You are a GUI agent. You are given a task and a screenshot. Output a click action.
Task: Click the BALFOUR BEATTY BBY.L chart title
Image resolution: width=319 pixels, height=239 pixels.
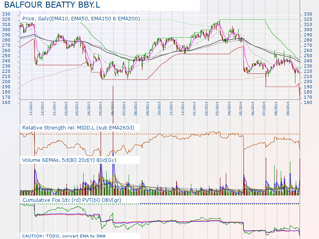pyautogui.click(x=52, y=5)
